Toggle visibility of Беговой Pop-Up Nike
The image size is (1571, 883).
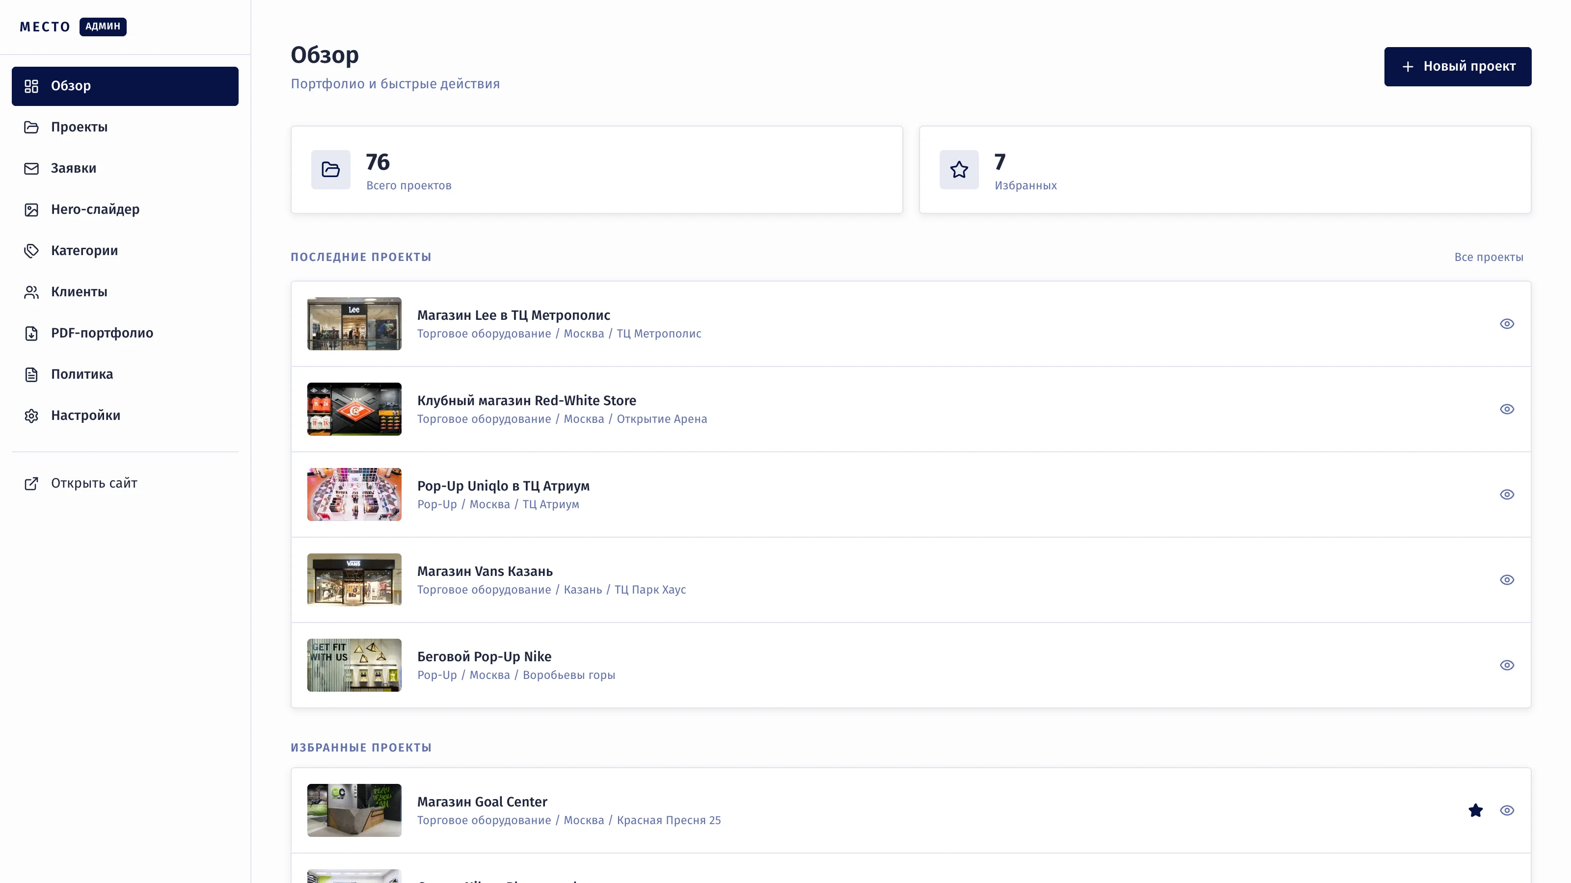coord(1507,665)
